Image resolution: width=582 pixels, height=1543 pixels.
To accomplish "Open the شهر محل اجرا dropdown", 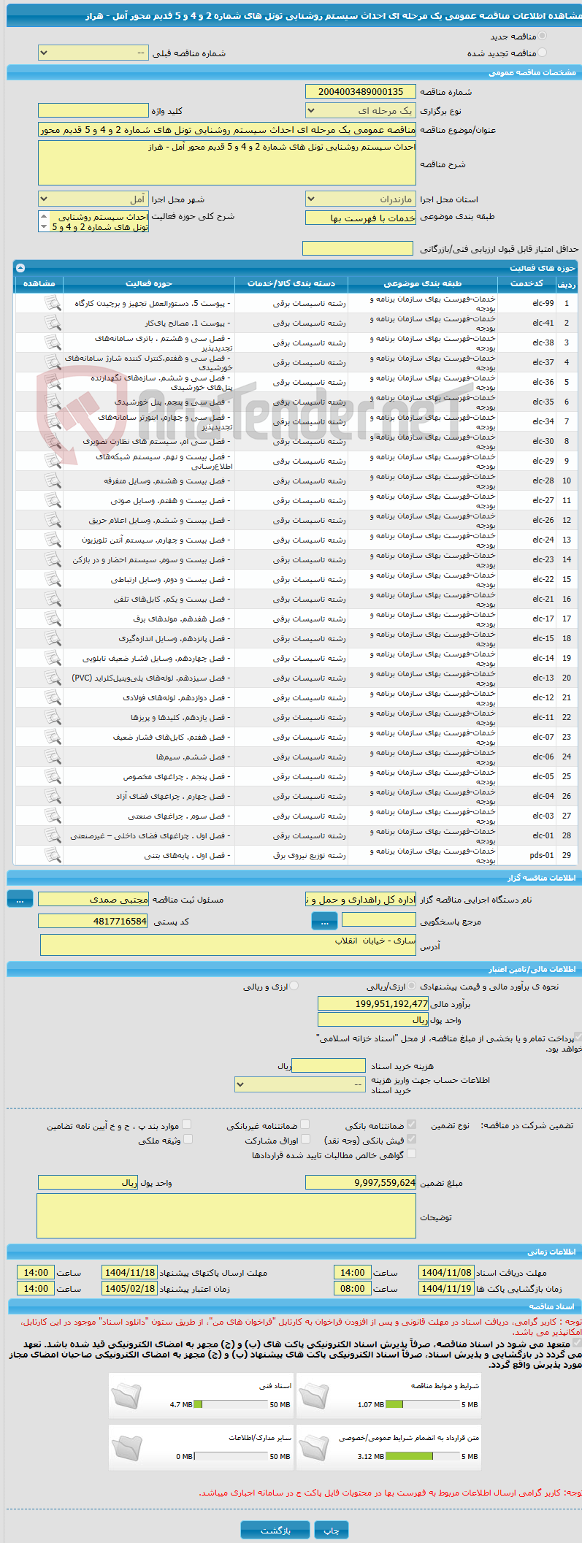I will pyautogui.click(x=93, y=199).
